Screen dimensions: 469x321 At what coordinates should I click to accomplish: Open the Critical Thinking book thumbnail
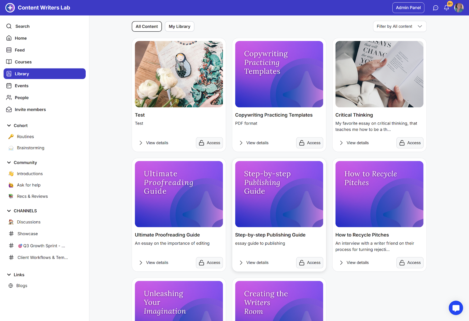[379, 74]
